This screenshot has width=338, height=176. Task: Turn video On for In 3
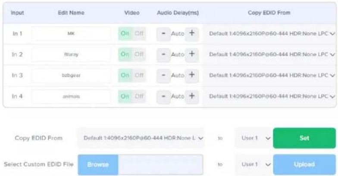tap(125, 75)
